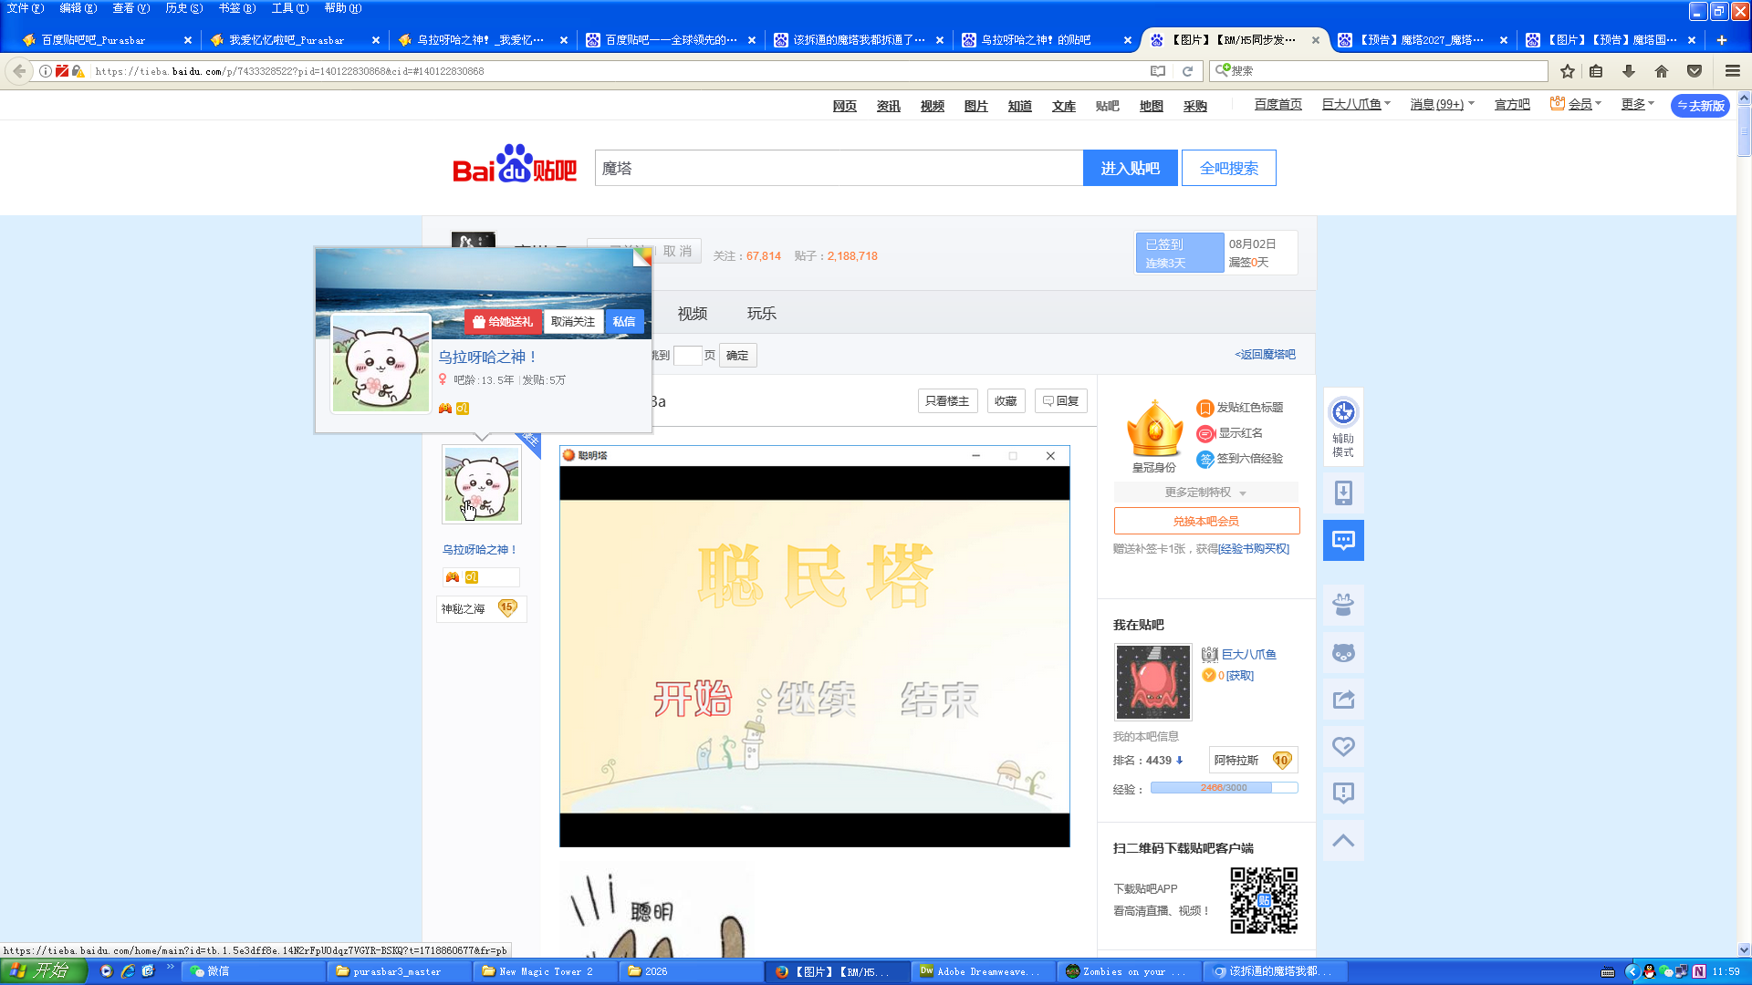Screen dimensions: 1752x985
Task: Click the 聪民塔 game screenshot image
Action: (x=814, y=647)
